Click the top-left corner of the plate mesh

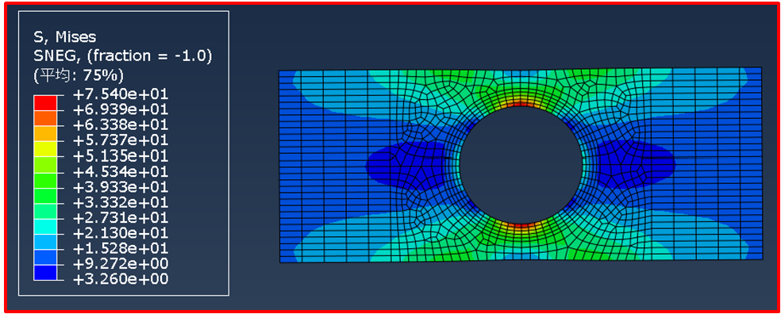click(x=279, y=71)
